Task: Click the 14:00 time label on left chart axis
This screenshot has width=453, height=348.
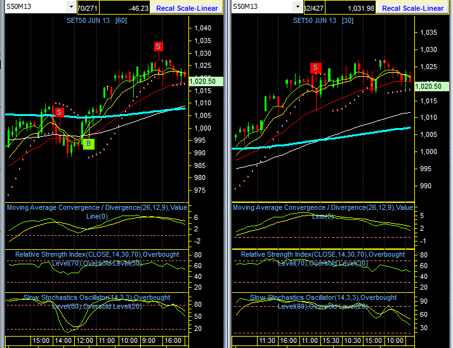Action: click(x=63, y=340)
